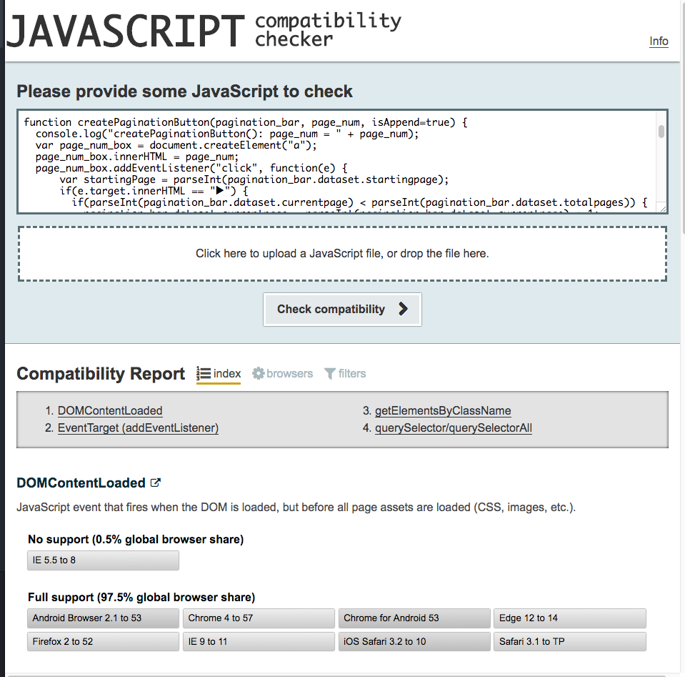Select the Firefox 2 to 52 pill
Viewport: 685px width, 677px height.
pos(102,641)
